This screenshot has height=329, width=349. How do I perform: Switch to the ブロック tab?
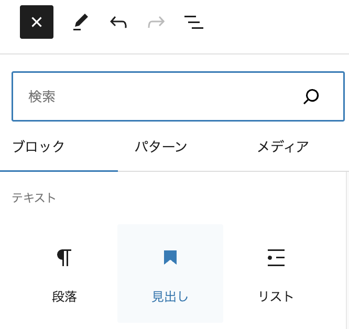pyautogui.click(x=38, y=147)
